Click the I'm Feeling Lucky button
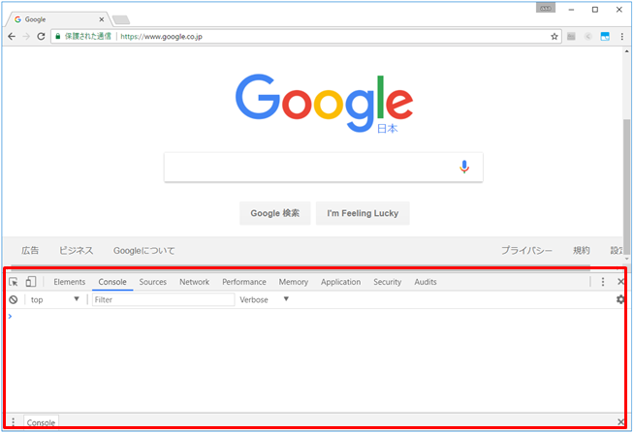 point(363,213)
